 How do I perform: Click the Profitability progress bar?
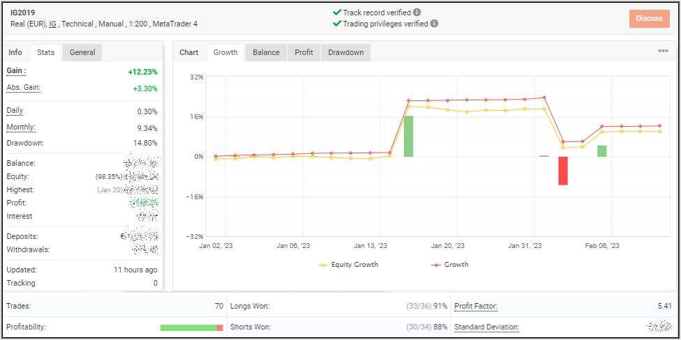[x=191, y=327]
